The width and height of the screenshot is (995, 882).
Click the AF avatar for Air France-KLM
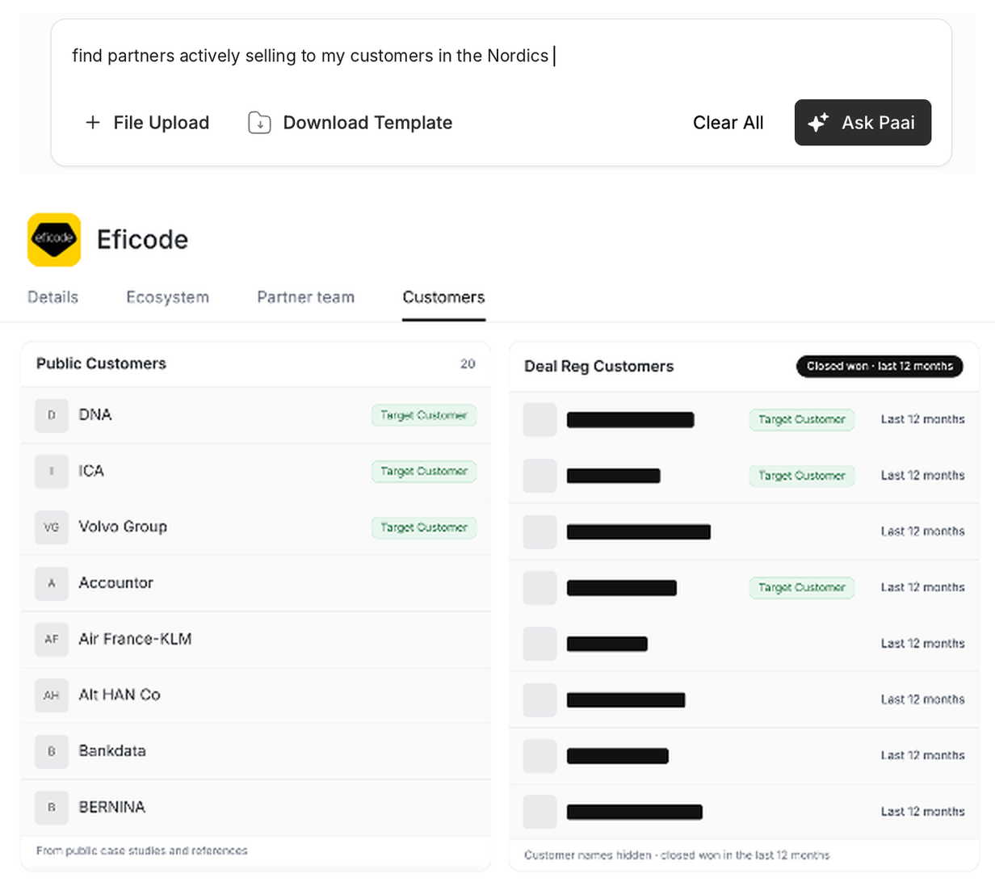[52, 639]
